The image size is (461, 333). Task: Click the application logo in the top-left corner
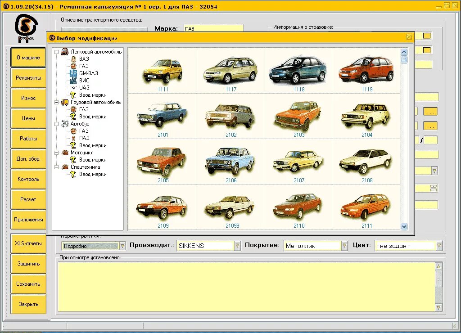click(26, 28)
